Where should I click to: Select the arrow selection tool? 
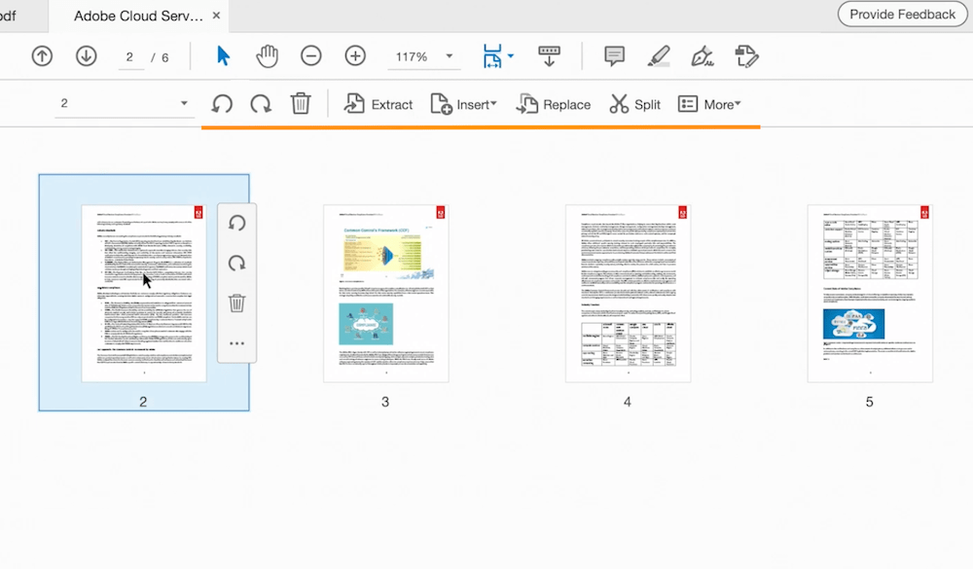(223, 55)
